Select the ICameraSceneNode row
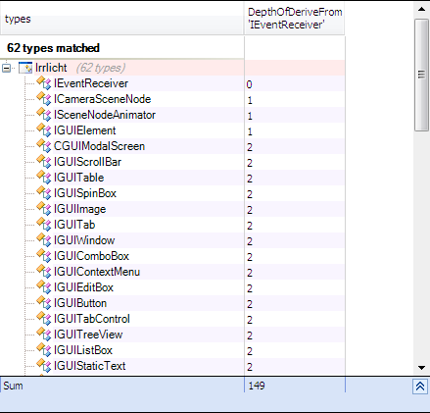430x413 pixels. pyautogui.click(x=172, y=99)
